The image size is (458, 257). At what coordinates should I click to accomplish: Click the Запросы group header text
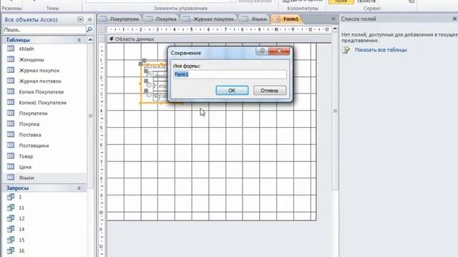point(17,188)
